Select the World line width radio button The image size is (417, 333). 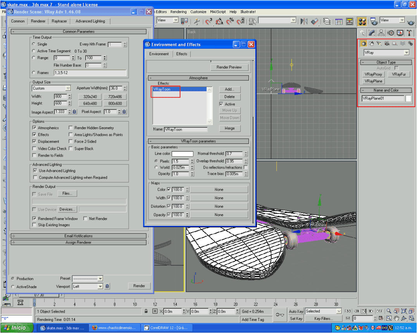coord(156,167)
